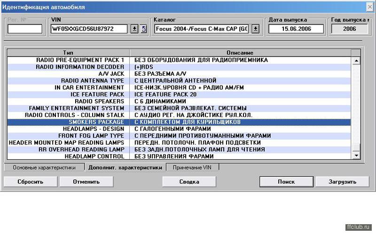Select the IN CAR ENTERTAINMENT row

[x=179, y=88]
